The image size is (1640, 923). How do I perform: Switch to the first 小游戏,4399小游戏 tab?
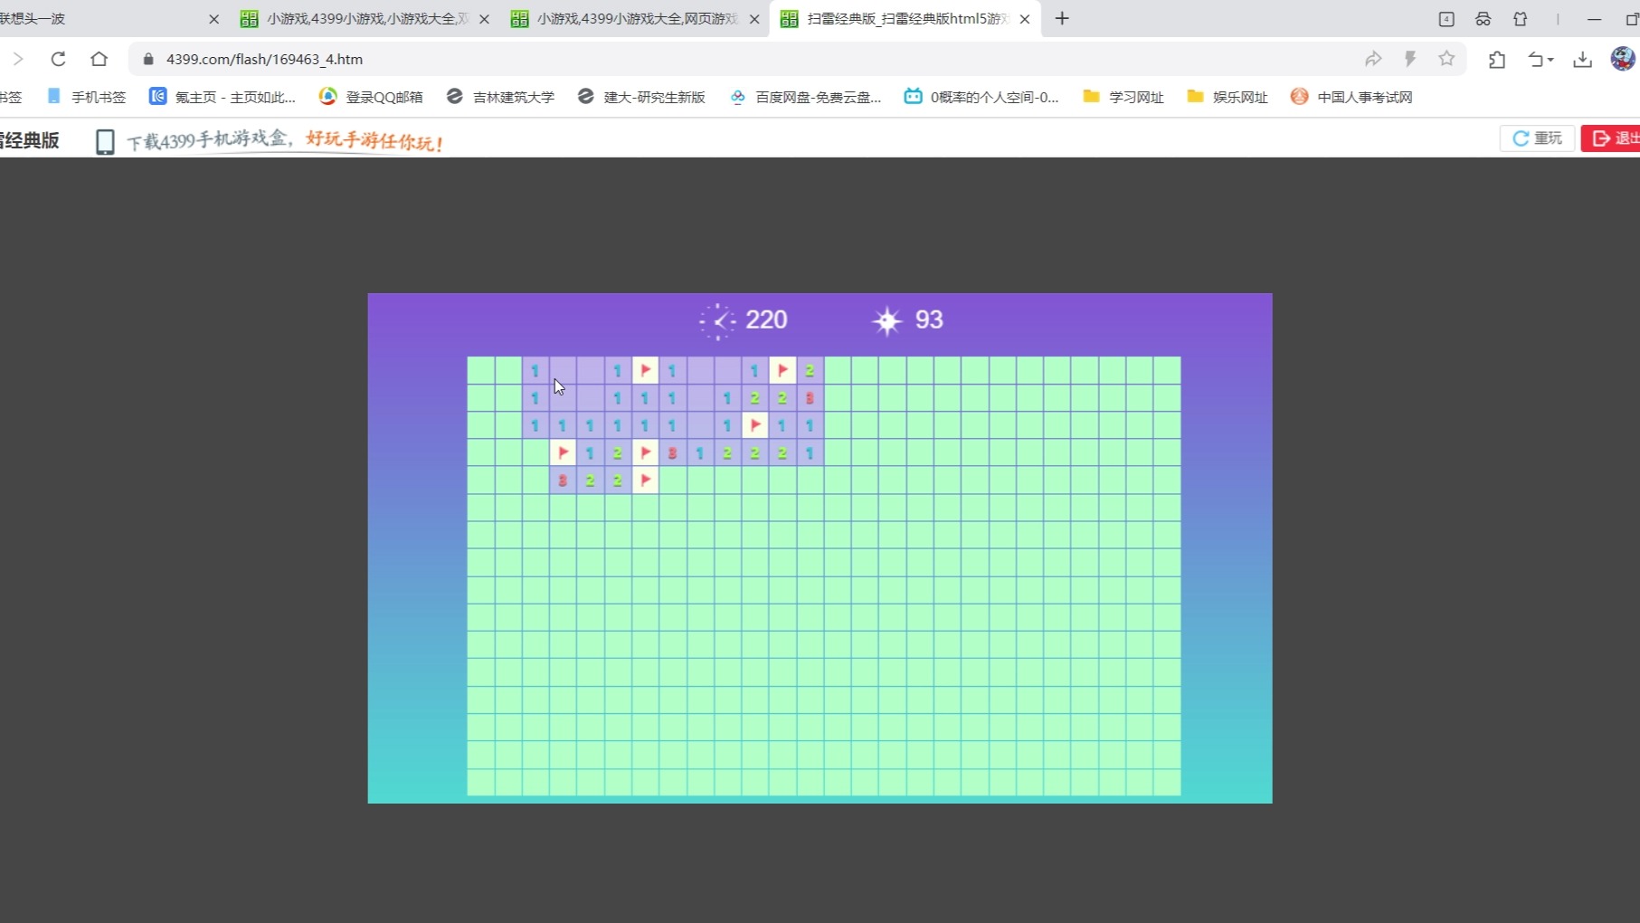click(365, 18)
